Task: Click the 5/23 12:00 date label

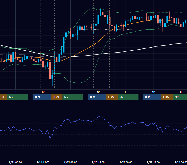Action: click(153, 162)
